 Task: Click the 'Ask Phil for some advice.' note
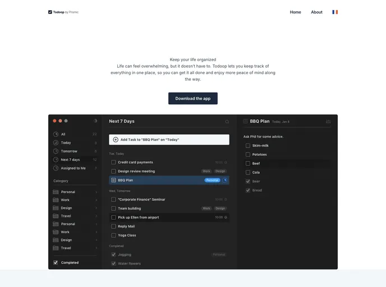[x=263, y=136]
